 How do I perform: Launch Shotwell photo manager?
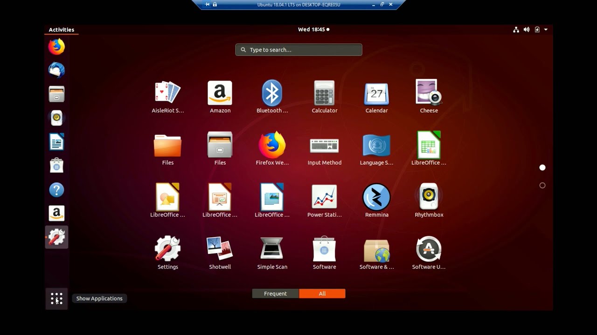tap(220, 253)
